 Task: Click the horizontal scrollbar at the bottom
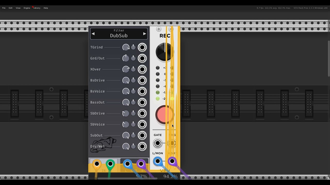(127, 178)
